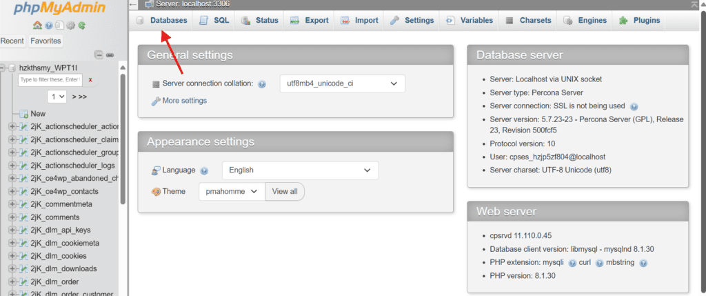Expand the 2jK_commentmeta table node
Image resolution: width=706 pixels, height=296 pixels.
(x=12, y=204)
